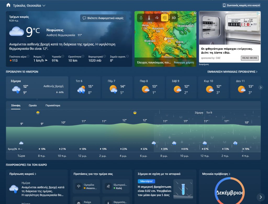The width and height of the screenshot is (268, 204).
Task: Click Ζωντανός καιρός στο κινητό button
Action: pos(241,5)
